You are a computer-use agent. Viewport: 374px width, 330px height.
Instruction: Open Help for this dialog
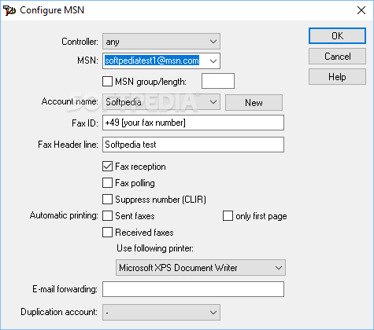pos(337,77)
